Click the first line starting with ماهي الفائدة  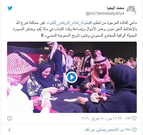[76, 23]
